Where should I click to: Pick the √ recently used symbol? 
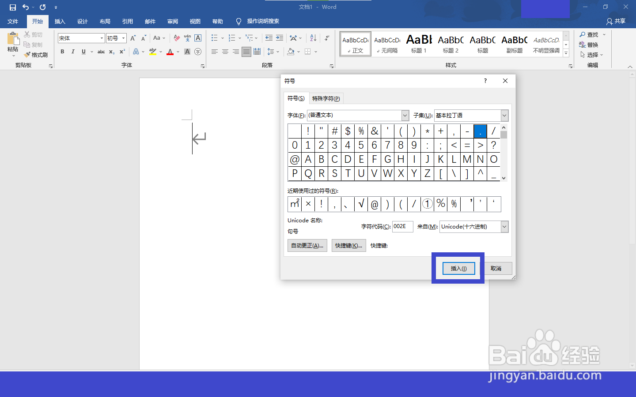click(x=361, y=204)
